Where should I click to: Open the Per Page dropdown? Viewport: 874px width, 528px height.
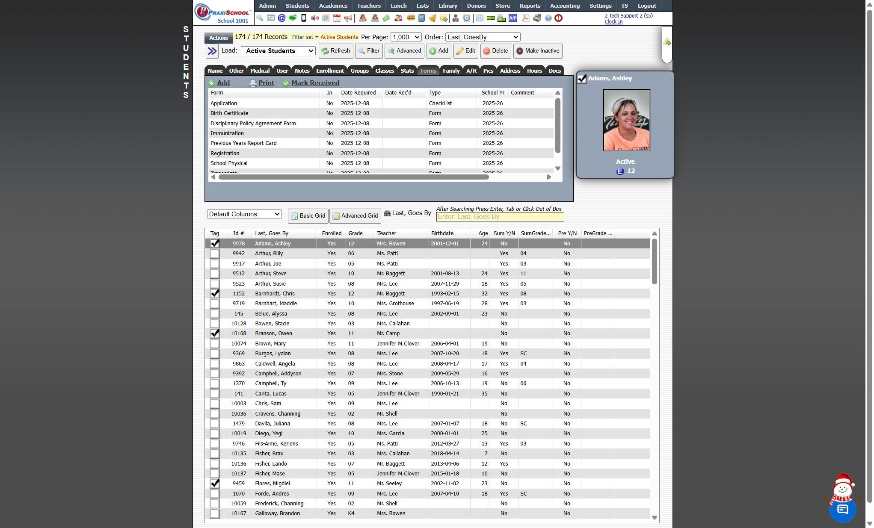click(406, 37)
